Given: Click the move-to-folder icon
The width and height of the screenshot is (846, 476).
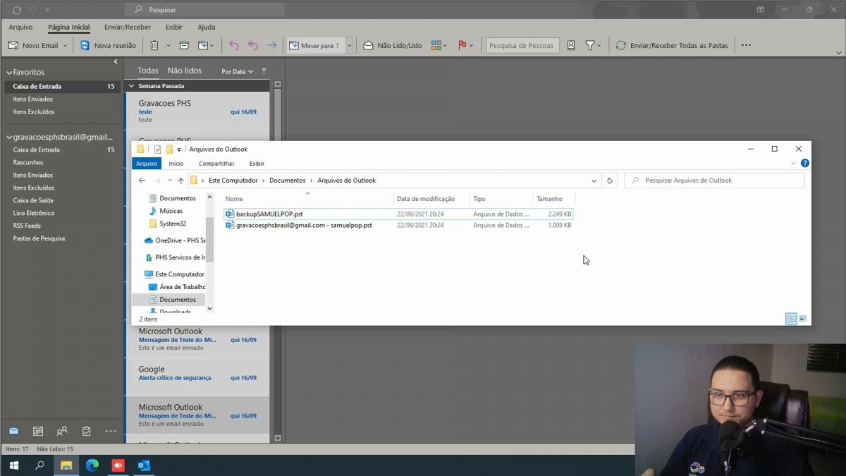Looking at the screenshot, I should (203, 45).
